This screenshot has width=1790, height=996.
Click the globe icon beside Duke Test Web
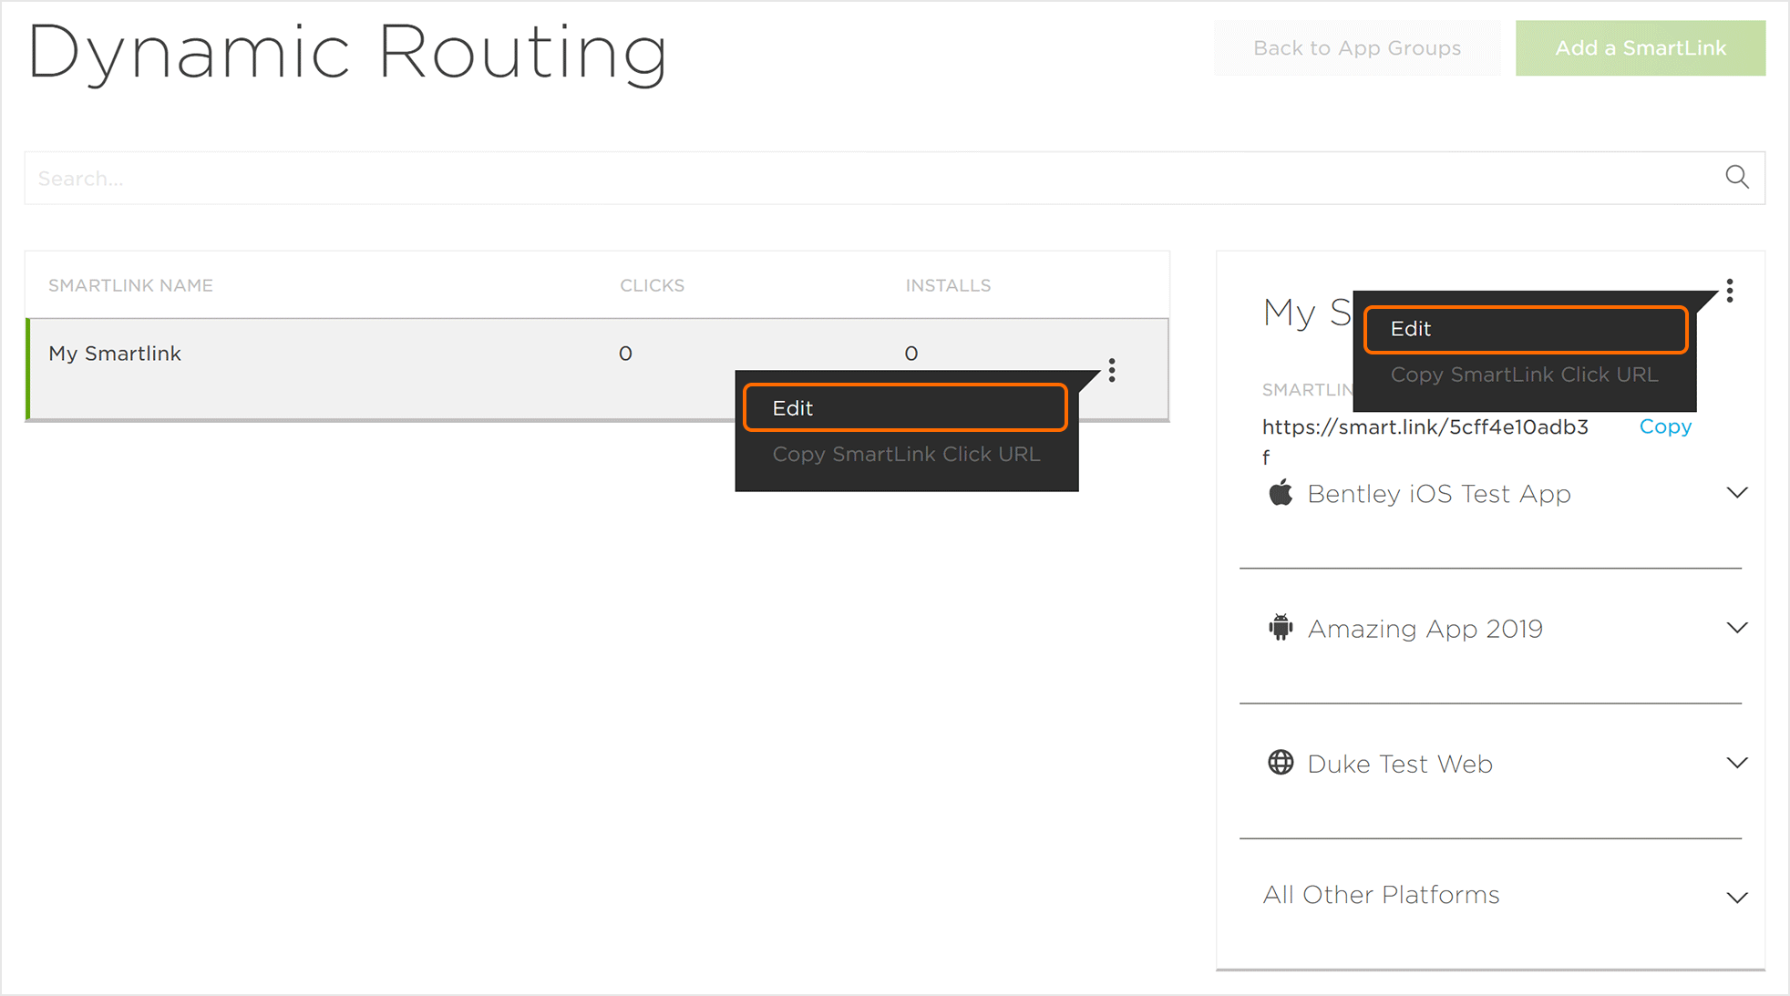[1281, 763]
